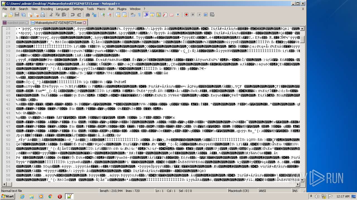Viewport: 357px width, 200px height.
Task: Click the Stop macro recording button
Action: pyautogui.click(x=193, y=15)
